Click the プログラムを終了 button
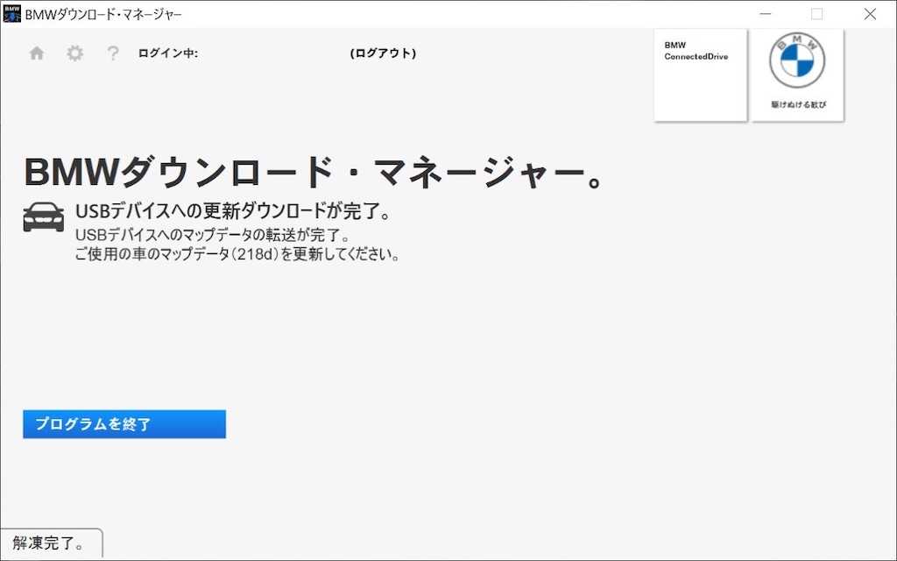Viewport: 897px width, 561px height. tap(124, 423)
